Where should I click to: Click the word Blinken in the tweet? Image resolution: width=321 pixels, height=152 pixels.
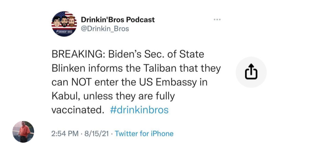click(x=68, y=68)
